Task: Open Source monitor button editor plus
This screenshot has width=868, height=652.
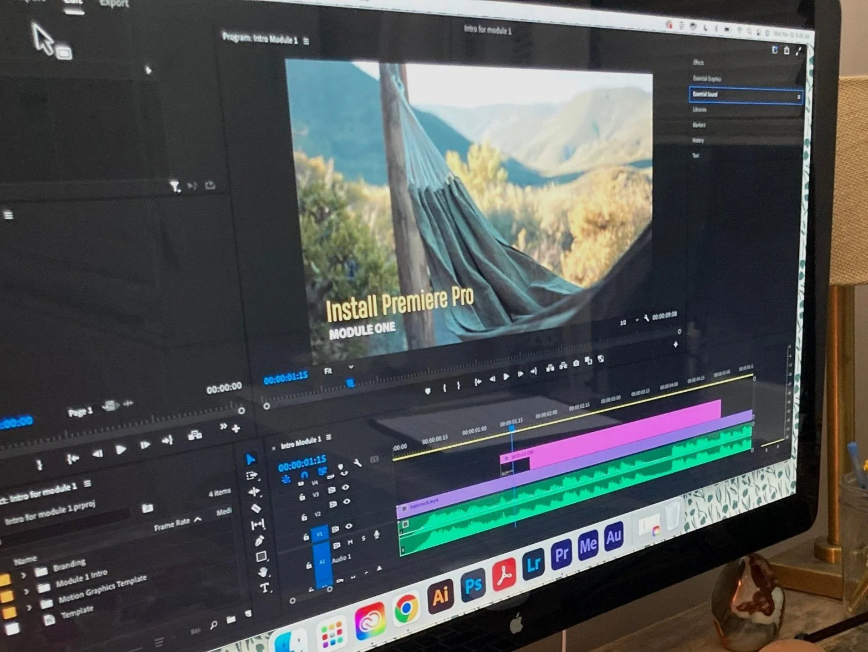Action: click(236, 428)
